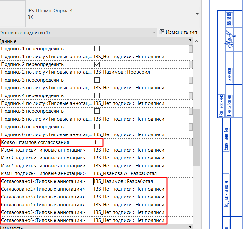Click Назимов label in the drawing stamp
This screenshot has height=229, width=246.
[229, 76]
